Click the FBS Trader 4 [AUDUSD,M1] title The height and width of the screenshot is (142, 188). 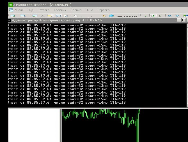pyautogui.click(x=42, y=5)
